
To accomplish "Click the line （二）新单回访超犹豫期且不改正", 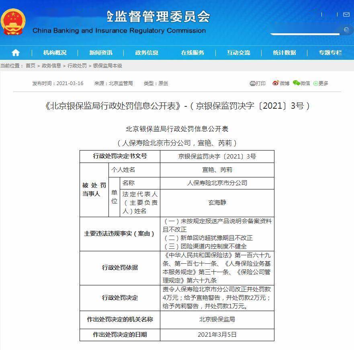I will [207, 238].
